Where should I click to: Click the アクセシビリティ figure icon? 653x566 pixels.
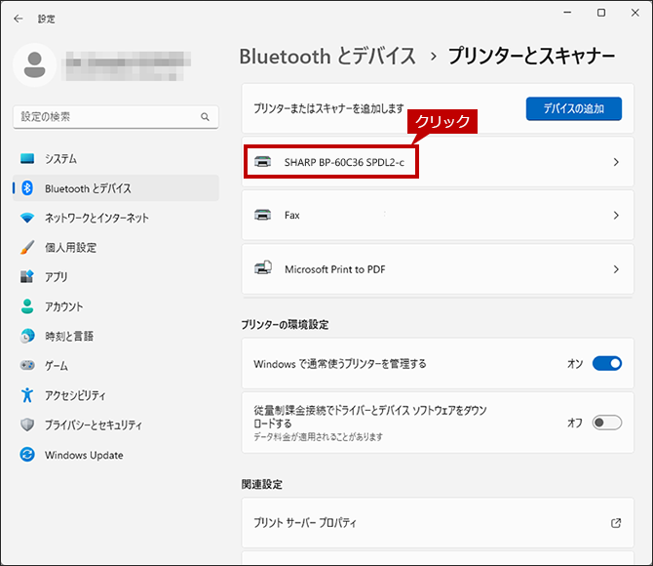pyautogui.click(x=27, y=394)
